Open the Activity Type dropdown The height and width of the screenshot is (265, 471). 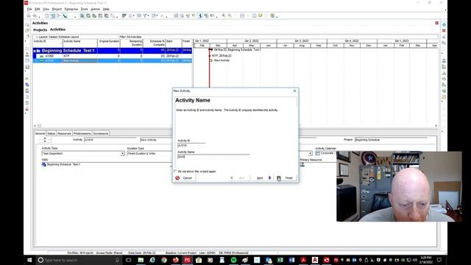click(x=122, y=154)
